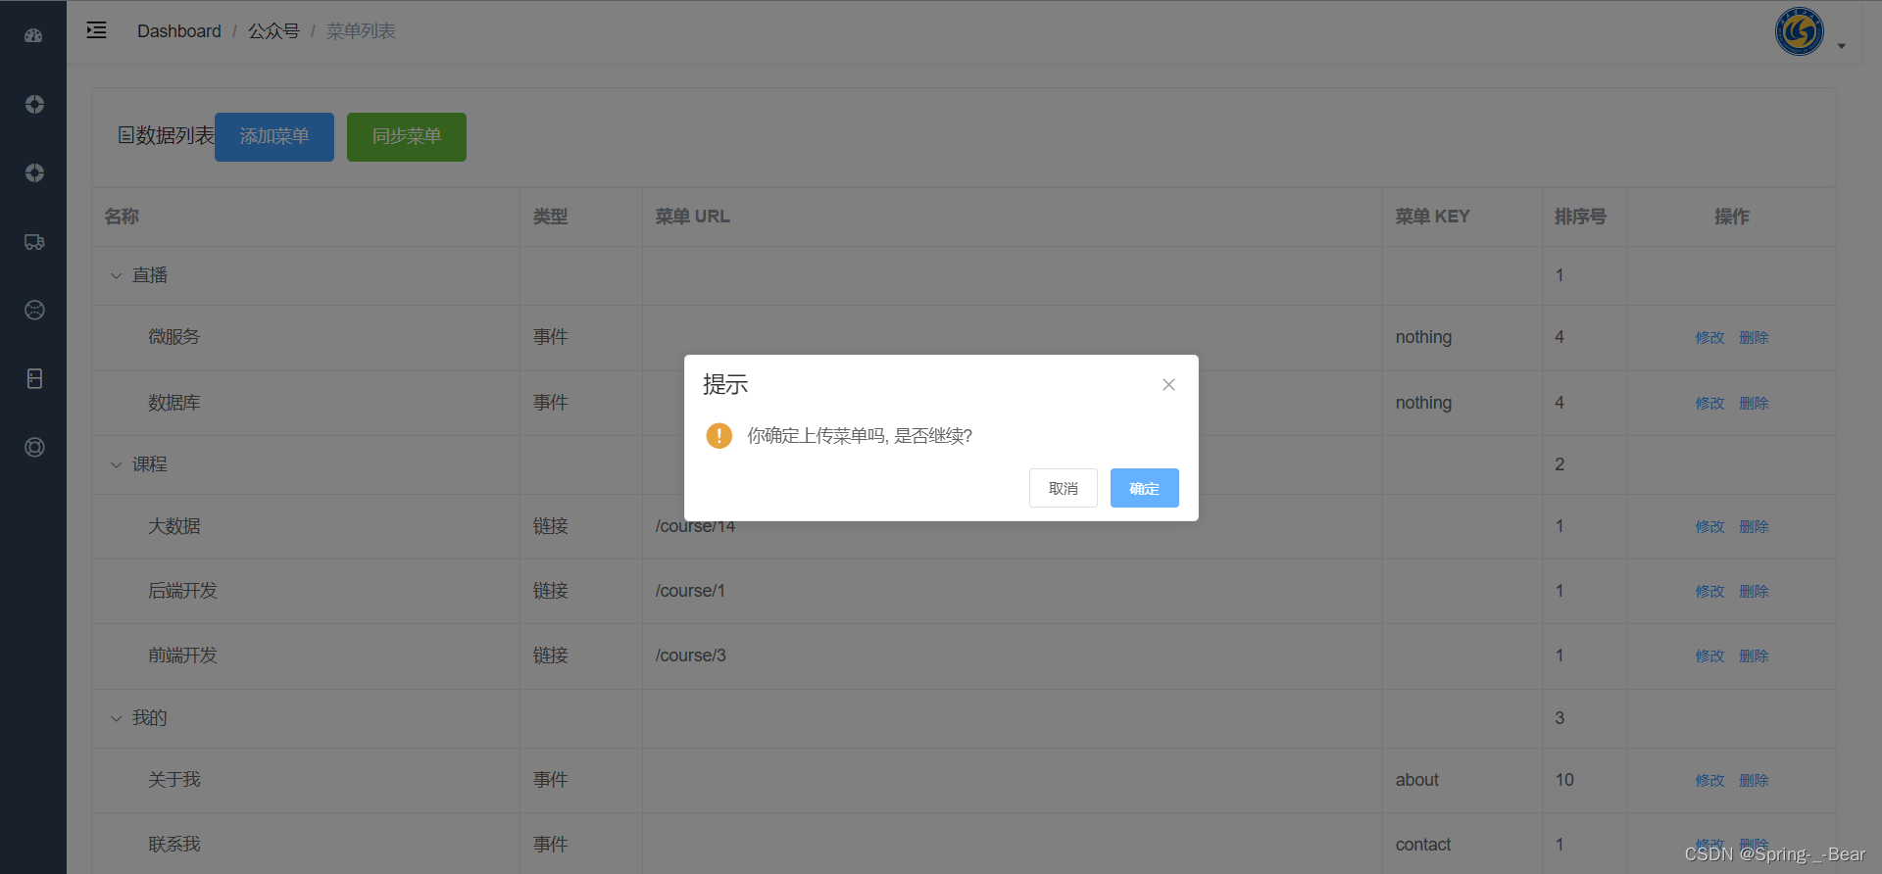Select the 关于我 name cell
1882x874 pixels.
point(306,780)
